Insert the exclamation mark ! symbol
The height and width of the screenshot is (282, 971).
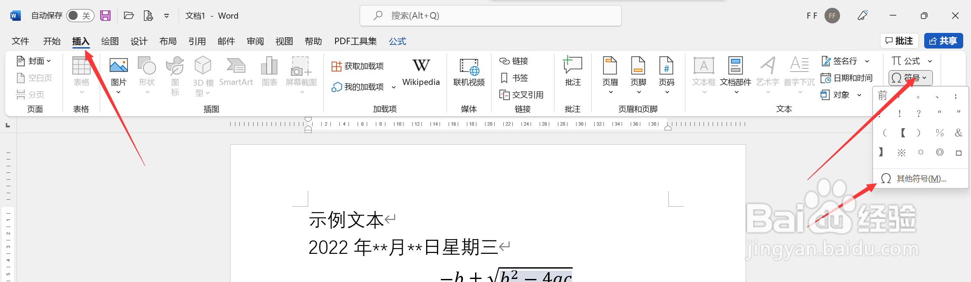click(x=900, y=113)
